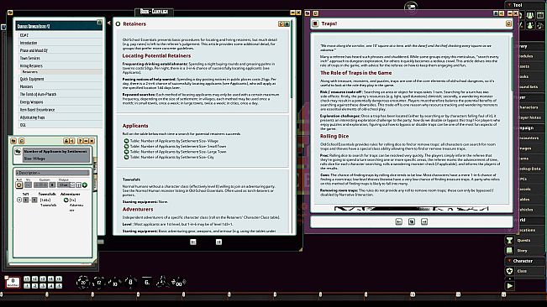Image resolution: width=547 pixels, height=307 pixels.
Task: Open Sound Sets in the sidebar
Action: (x=530, y=86)
